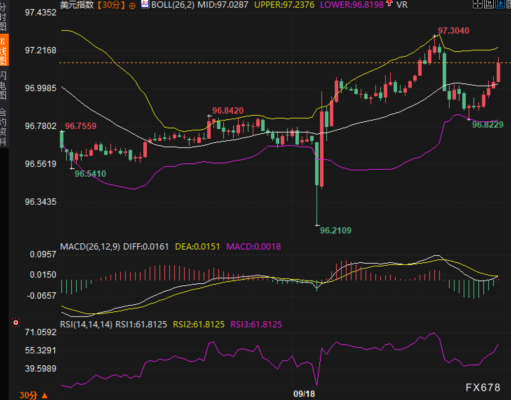The width and height of the screenshot is (511, 400).
Task: Select the K线图 tab in sidebar
Action: (4, 50)
